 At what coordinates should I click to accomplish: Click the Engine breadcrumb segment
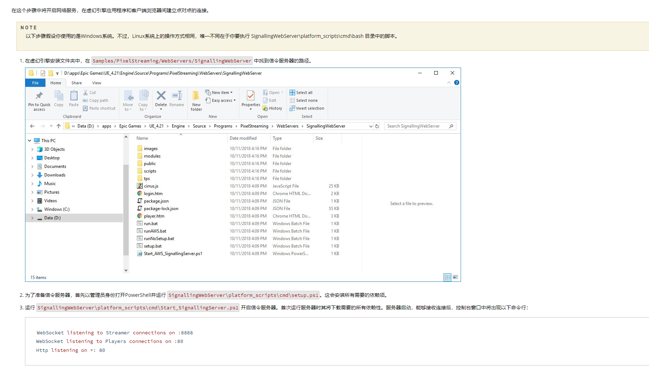(178, 126)
